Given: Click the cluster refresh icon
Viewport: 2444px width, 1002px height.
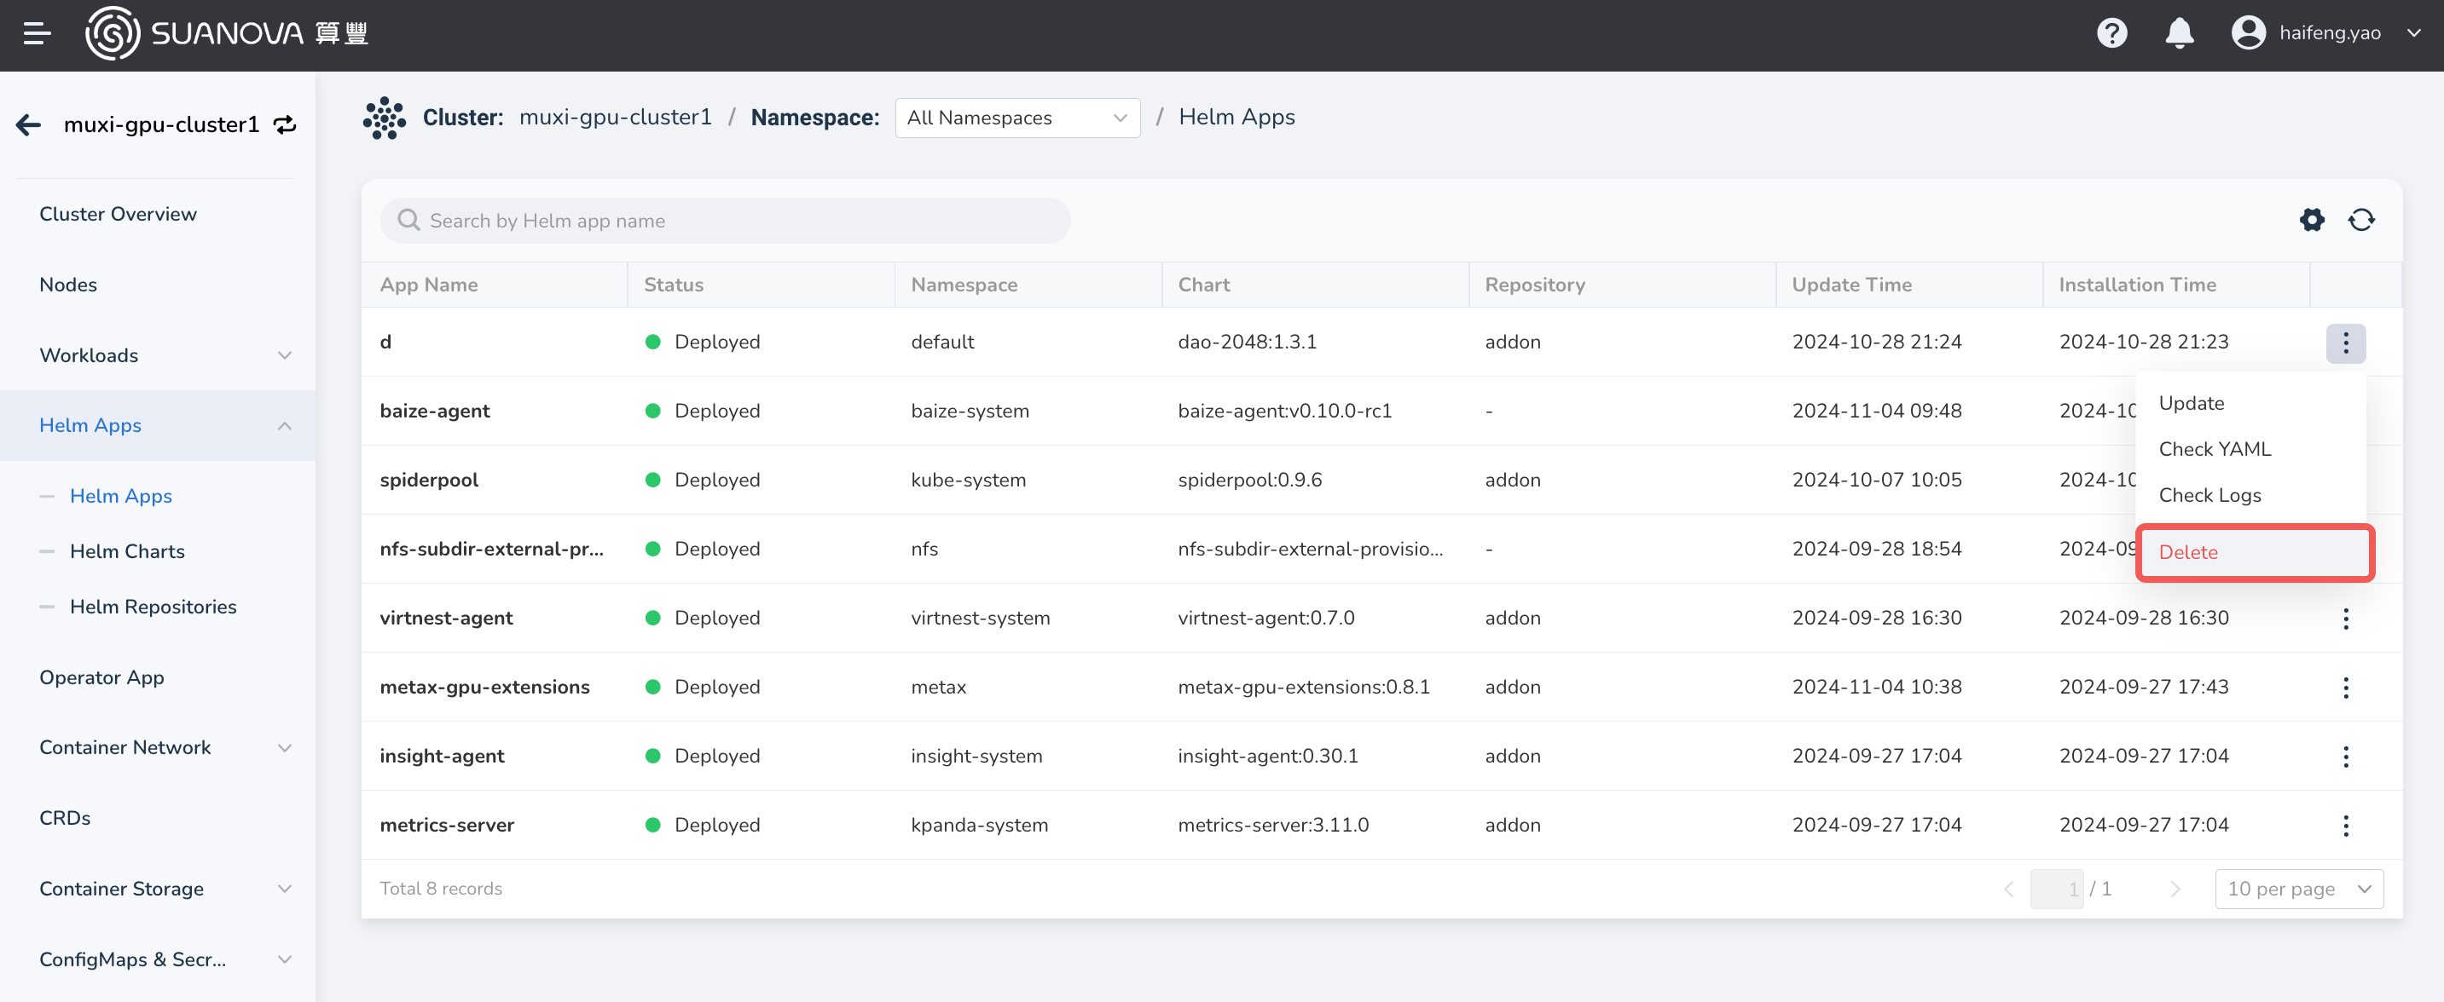Looking at the screenshot, I should coord(285,123).
